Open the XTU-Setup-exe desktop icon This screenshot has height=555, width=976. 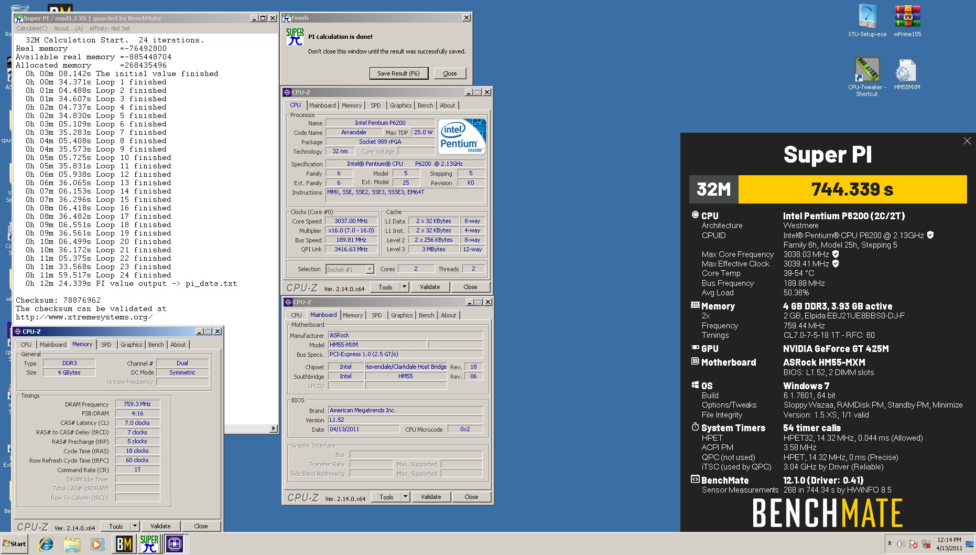(867, 21)
